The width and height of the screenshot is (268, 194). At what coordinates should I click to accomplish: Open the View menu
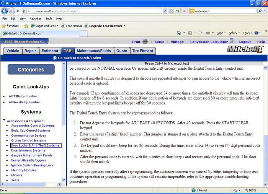pos(22,19)
